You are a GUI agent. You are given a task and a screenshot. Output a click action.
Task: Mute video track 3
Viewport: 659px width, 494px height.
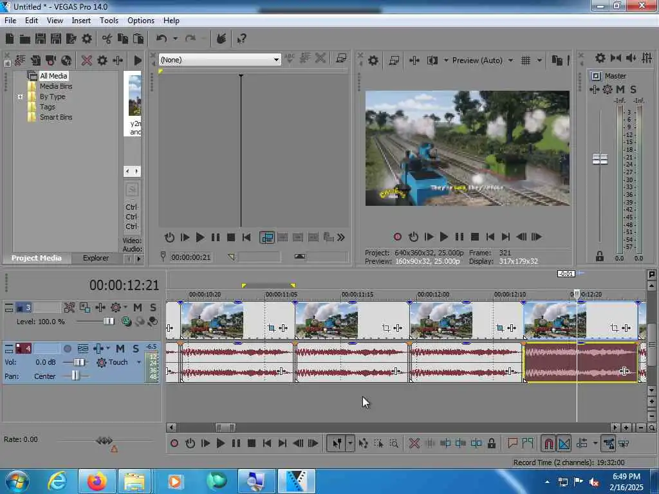click(138, 307)
